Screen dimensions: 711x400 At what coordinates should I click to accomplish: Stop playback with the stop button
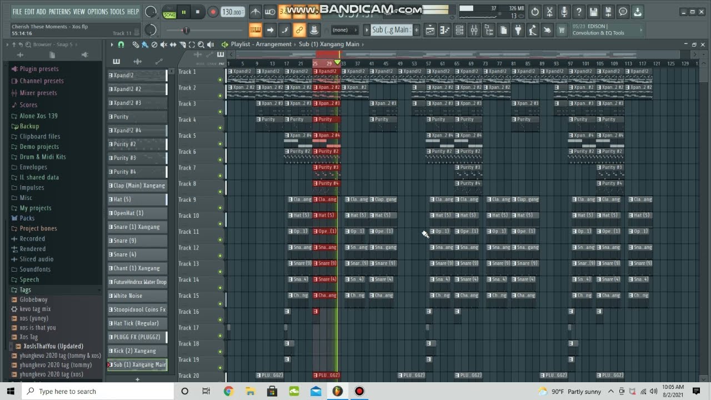[x=198, y=12]
